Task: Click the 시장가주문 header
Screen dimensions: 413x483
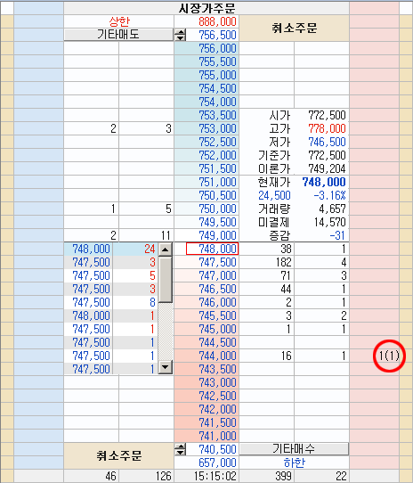Action: pos(206,8)
